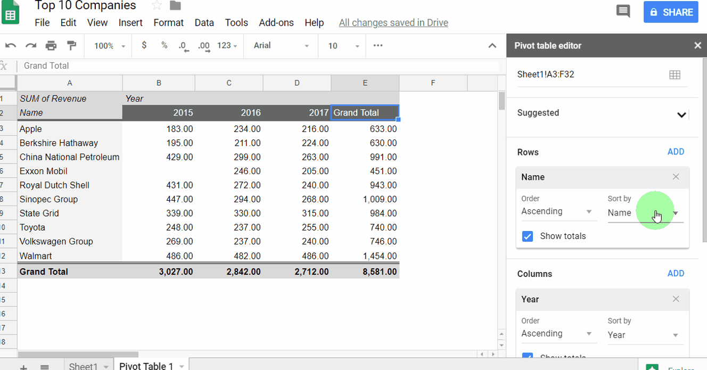Viewport: 707px width, 370px height.
Task: Collapse the toolbar with up chevron
Action: [492, 46]
